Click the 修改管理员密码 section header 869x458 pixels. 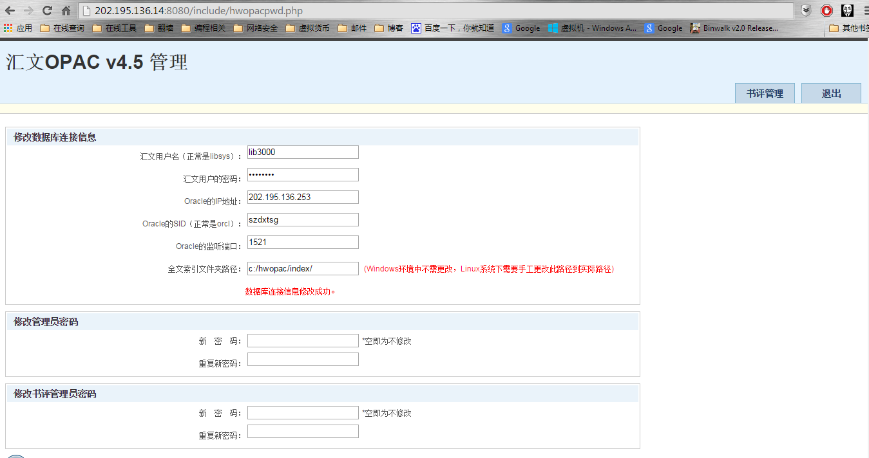click(323, 322)
